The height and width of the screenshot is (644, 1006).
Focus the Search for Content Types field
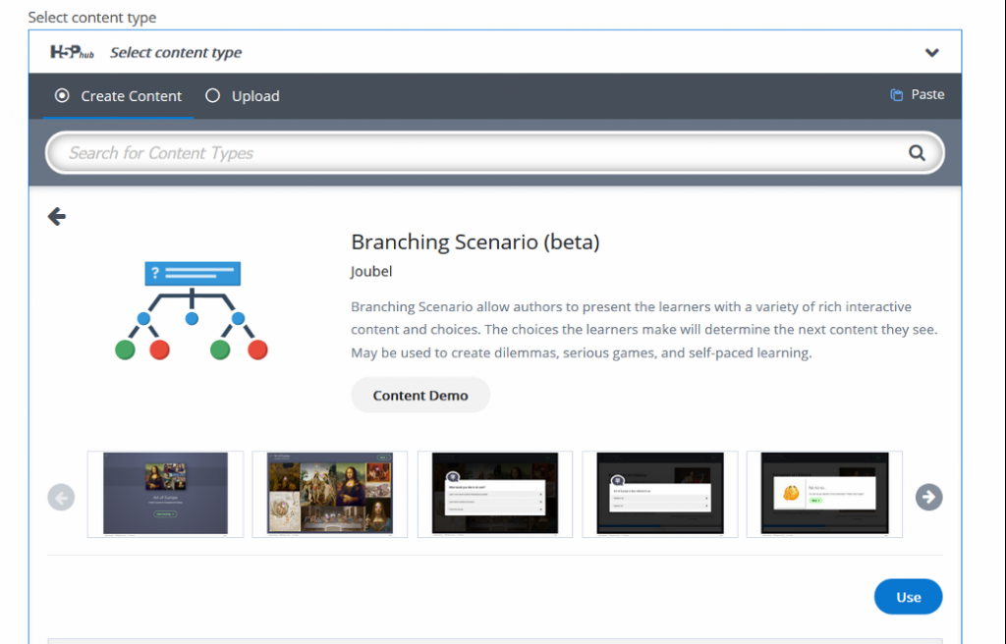coord(481,153)
